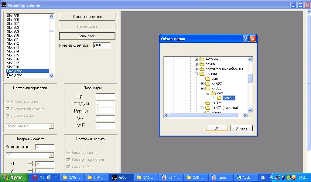Expand the вертикальные объекты folder

[197, 69]
